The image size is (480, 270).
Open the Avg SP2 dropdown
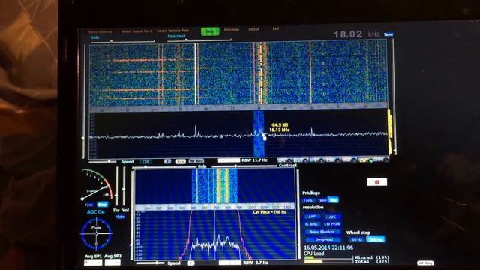point(112,262)
